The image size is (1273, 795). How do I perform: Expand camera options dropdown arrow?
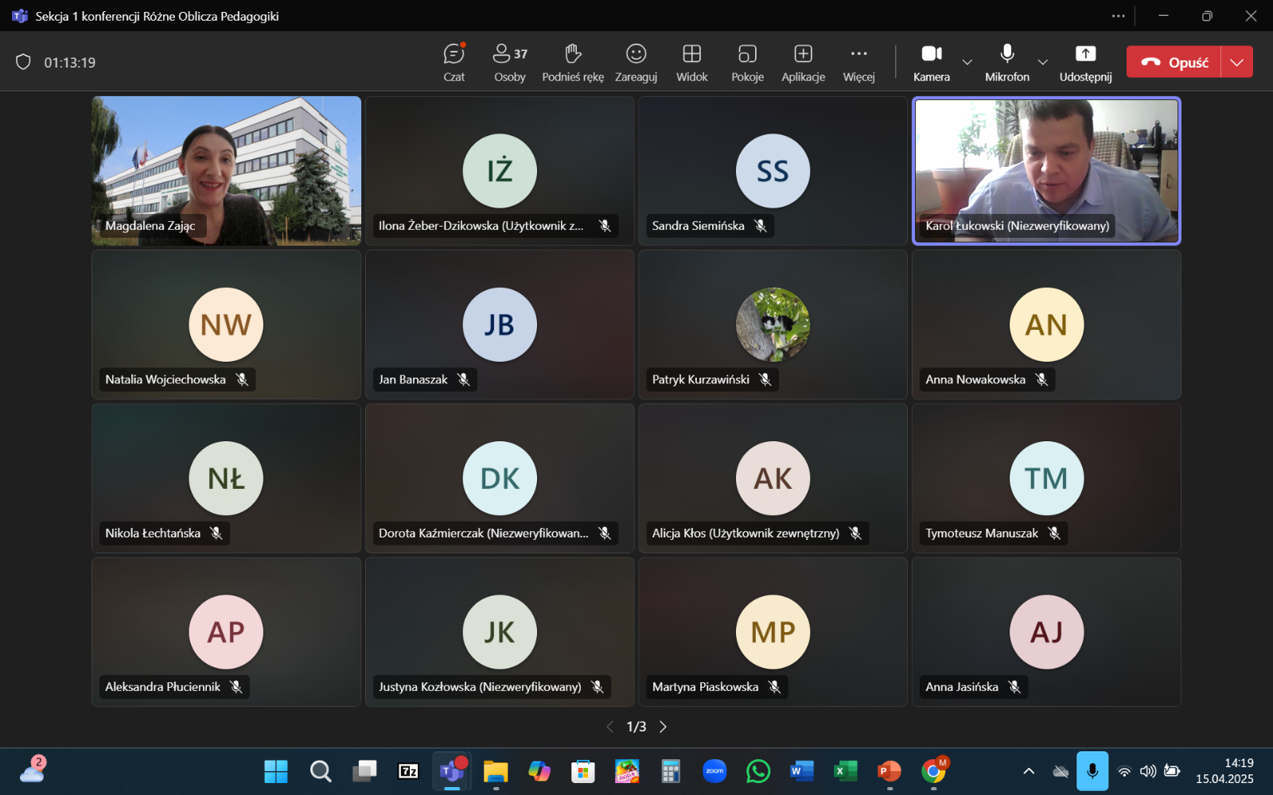click(967, 62)
